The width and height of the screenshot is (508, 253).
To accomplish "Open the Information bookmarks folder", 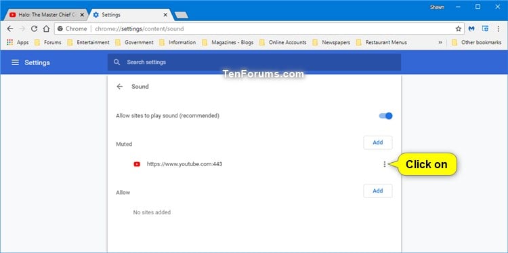I will (x=178, y=43).
